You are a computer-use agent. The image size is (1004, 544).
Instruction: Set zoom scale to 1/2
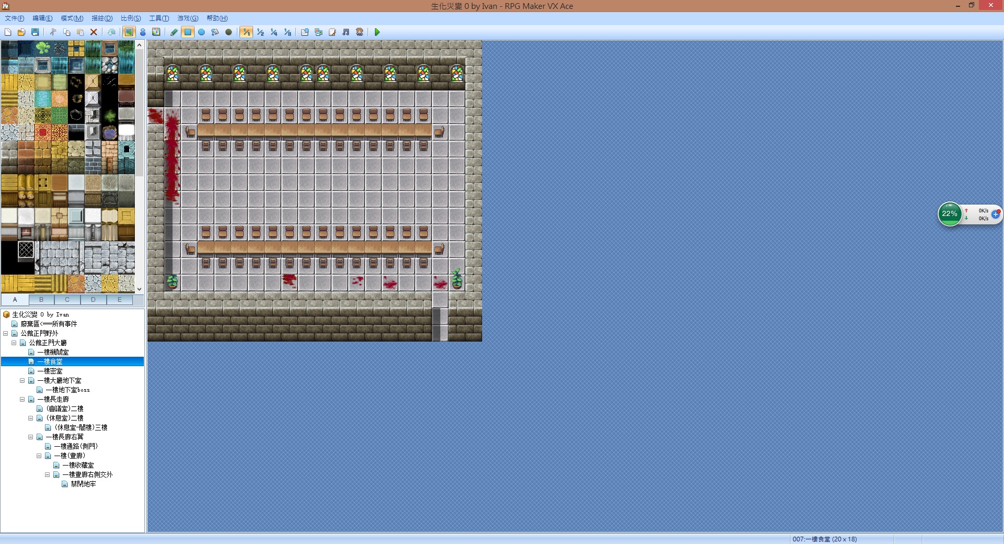pos(260,32)
